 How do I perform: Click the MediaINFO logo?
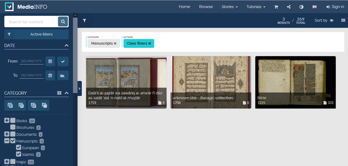pos(26,7)
